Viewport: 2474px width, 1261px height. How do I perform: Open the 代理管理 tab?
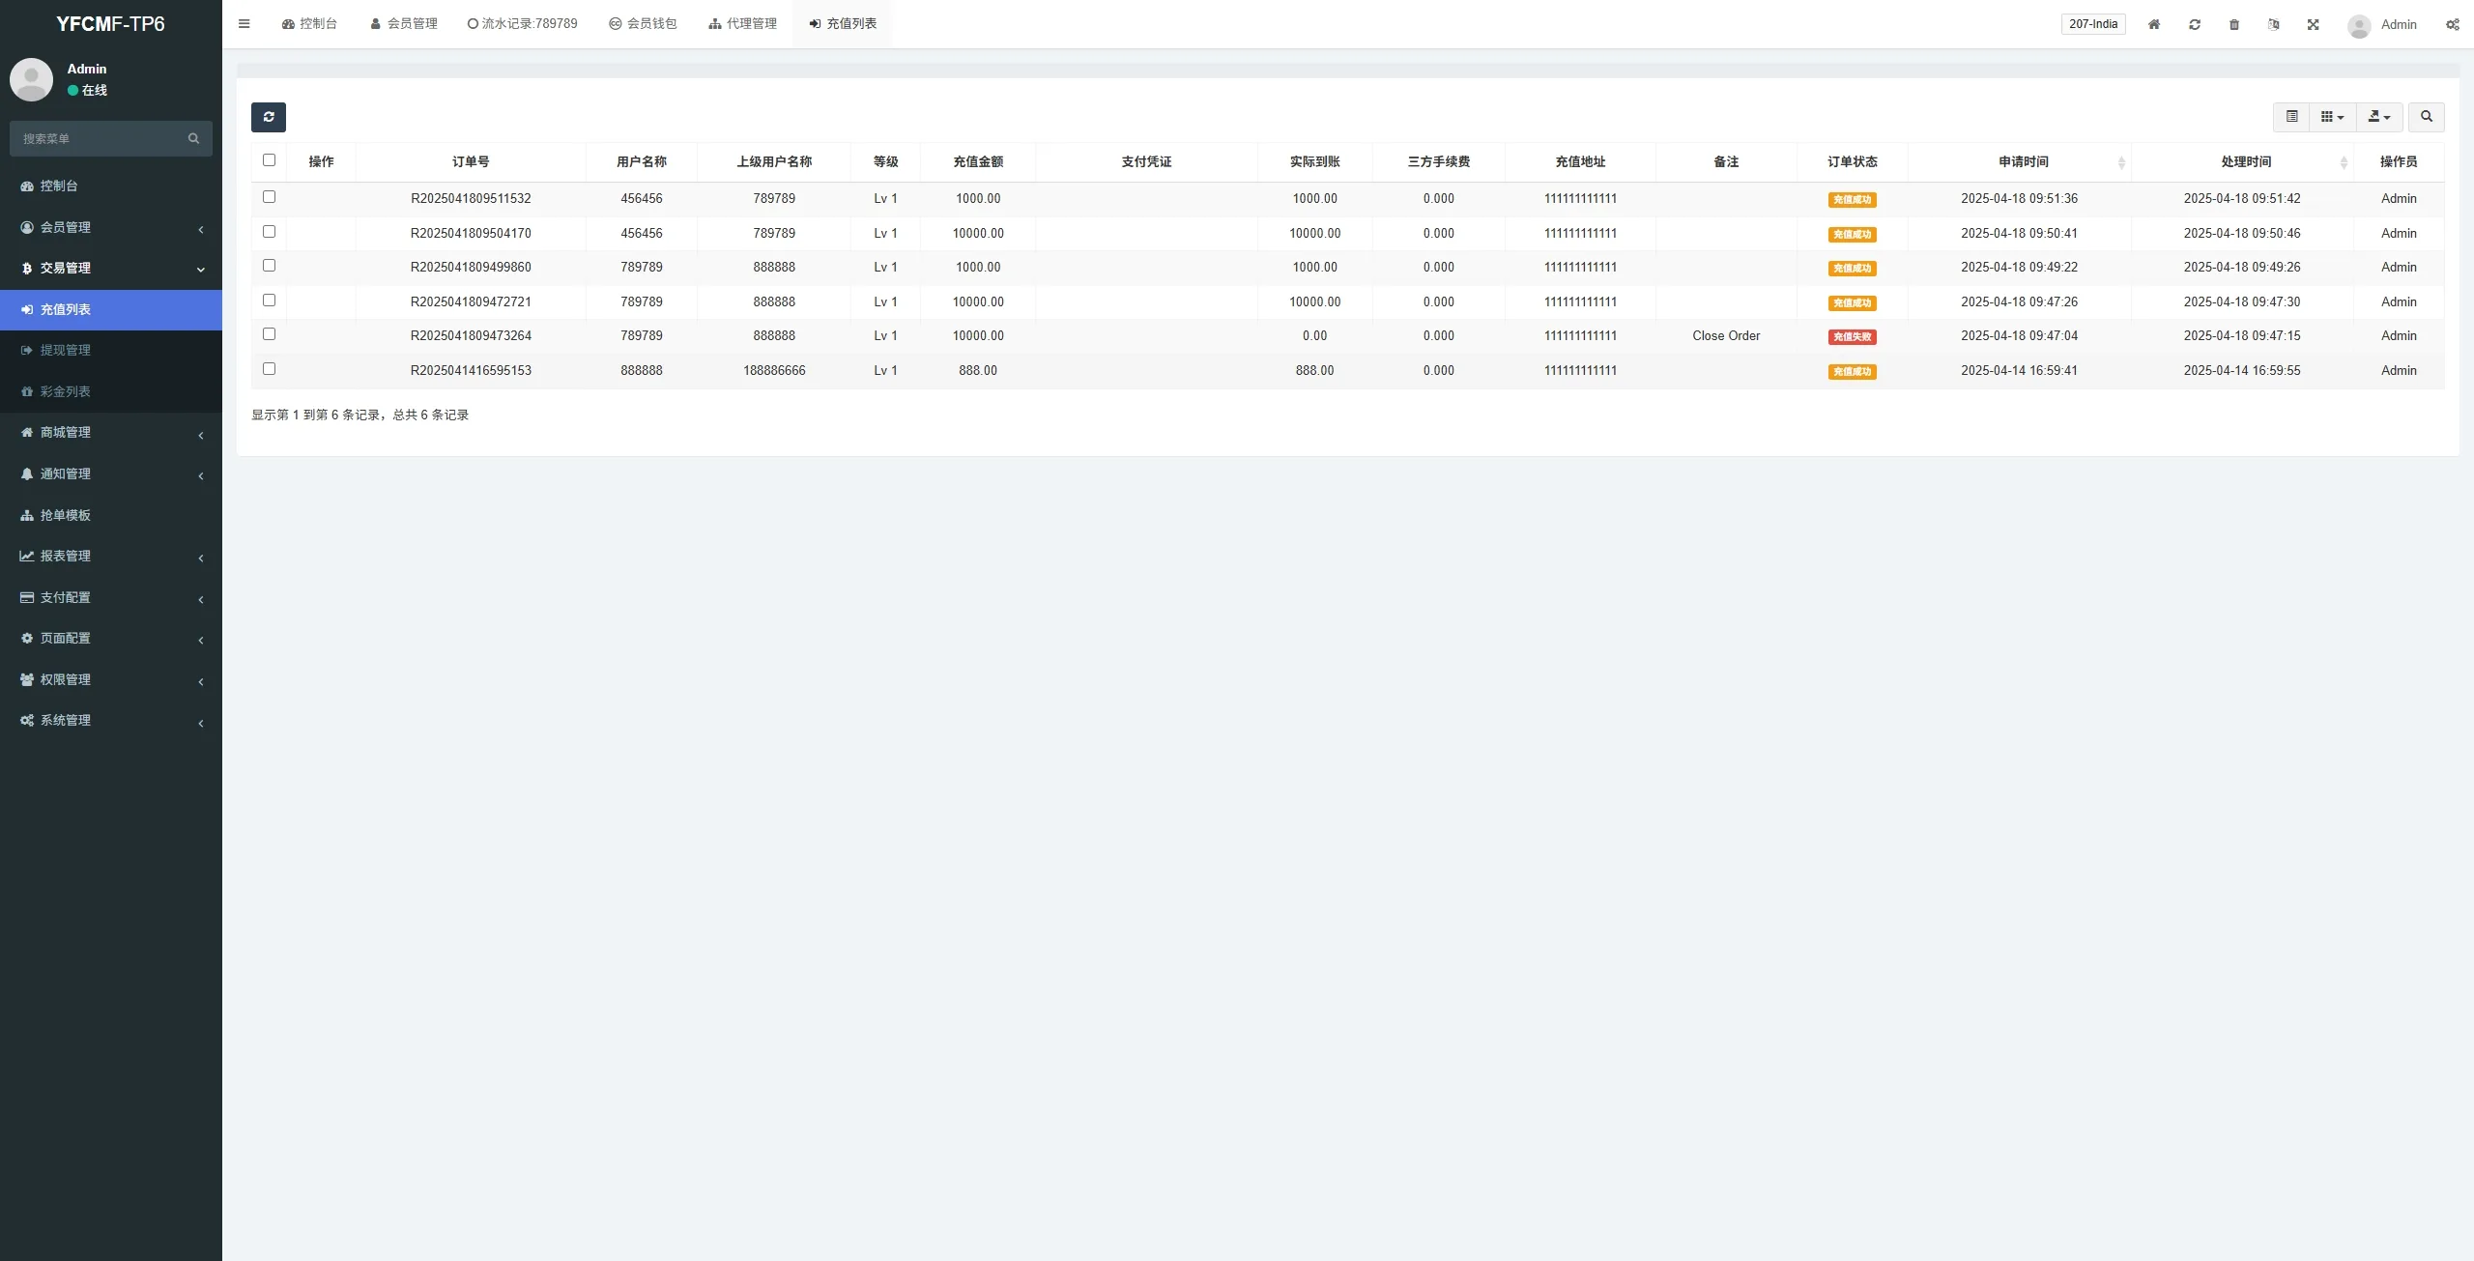point(742,24)
